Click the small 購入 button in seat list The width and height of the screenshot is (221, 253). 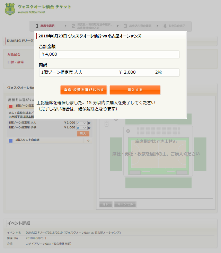[x=83, y=134]
